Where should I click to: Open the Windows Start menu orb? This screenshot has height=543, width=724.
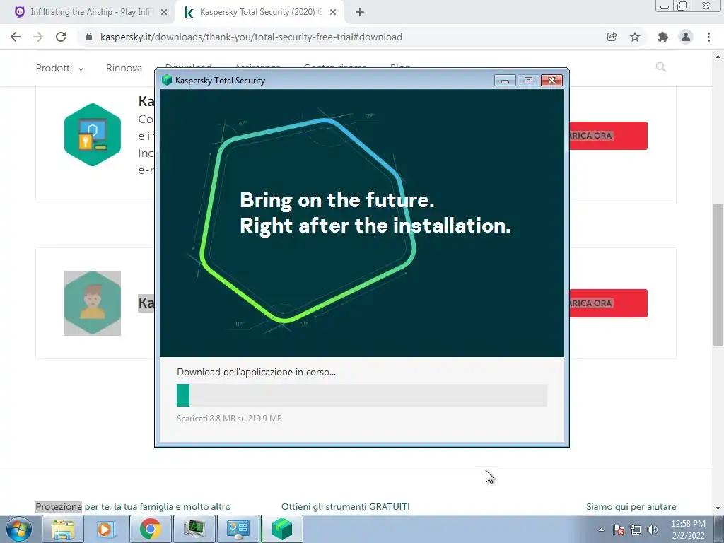18,529
